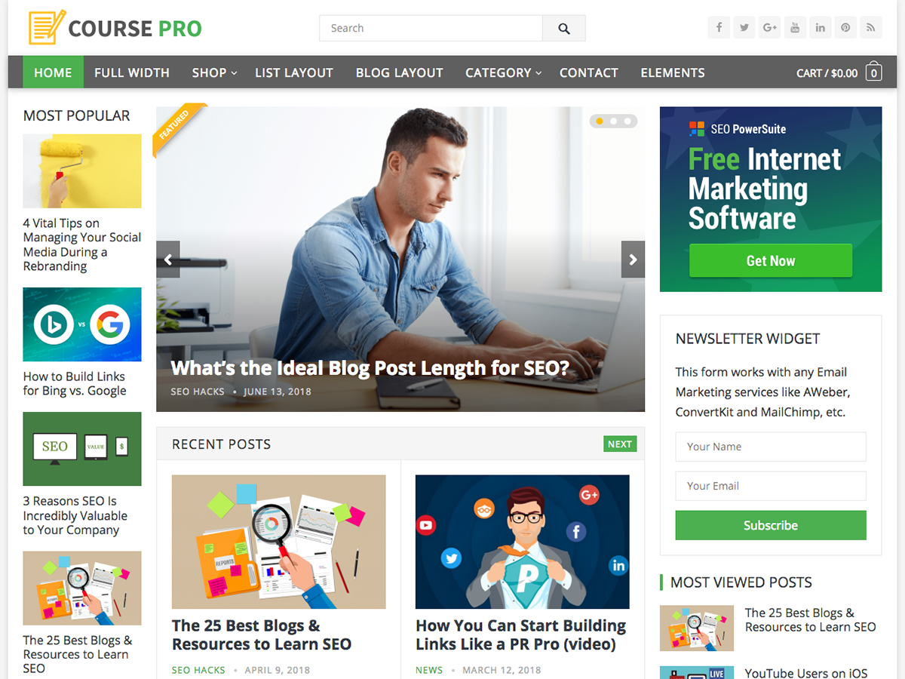Go to previous slide with left arrow

click(x=168, y=260)
